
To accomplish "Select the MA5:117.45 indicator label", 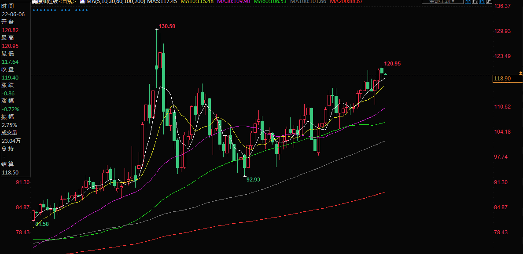I will [162, 2].
